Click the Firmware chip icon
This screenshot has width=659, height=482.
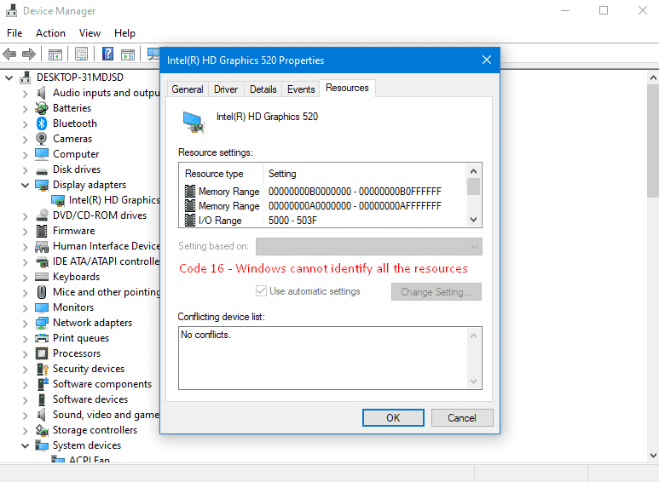point(42,231)
